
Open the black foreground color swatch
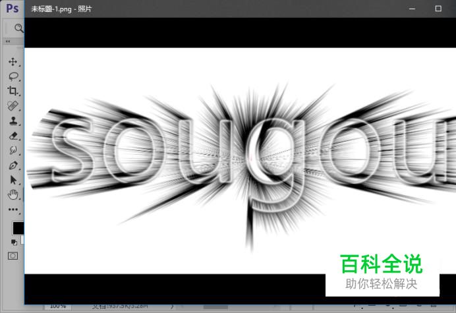tap(18, 228)
